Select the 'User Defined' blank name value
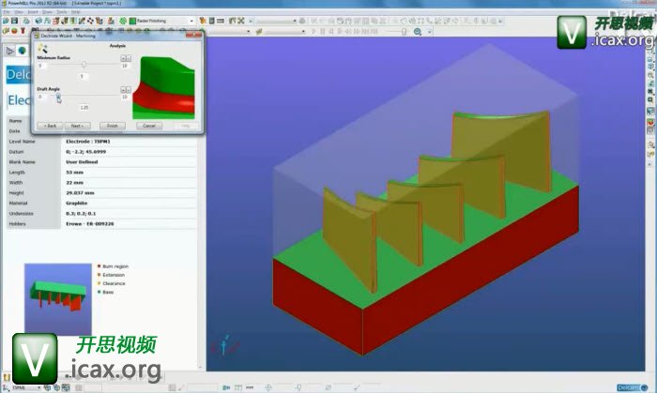This screenshot has height=393, width=657. [x=82, y=162]
